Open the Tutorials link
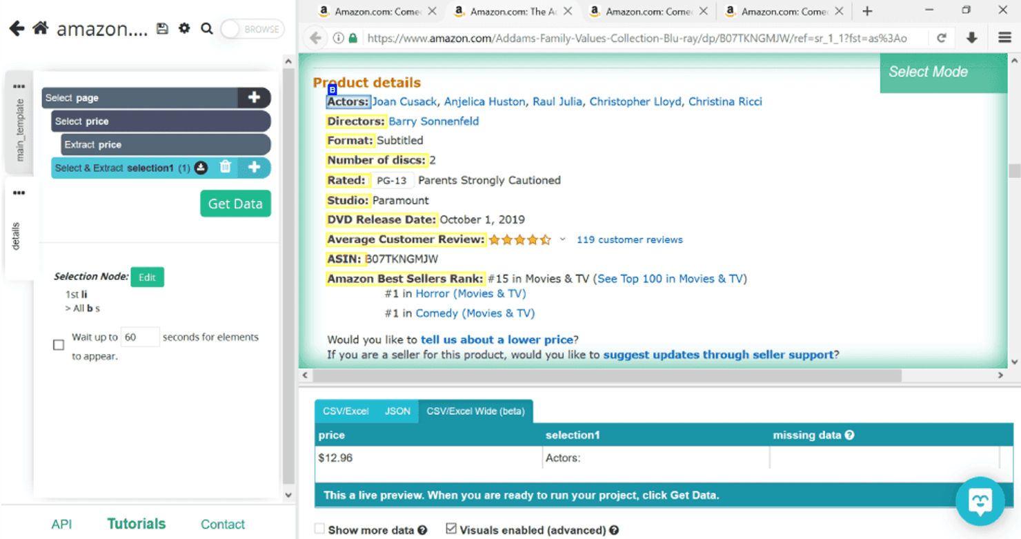This screenshot has width=1021, height=539. 137,524
